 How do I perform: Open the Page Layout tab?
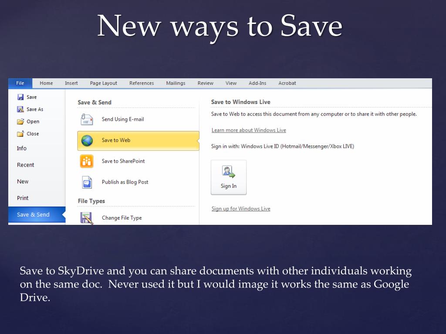pyautogui.click(x=104, y=83)
